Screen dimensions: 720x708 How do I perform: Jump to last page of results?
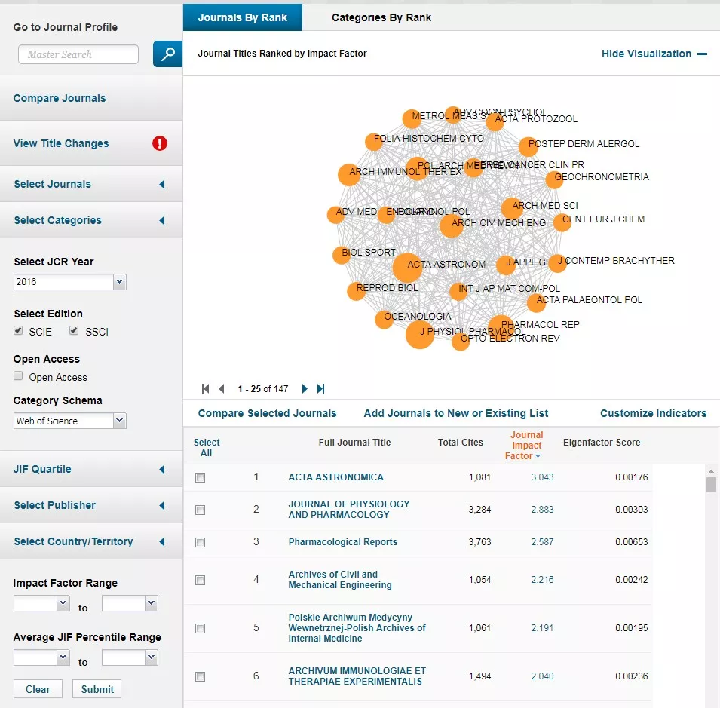click(321, 389)
